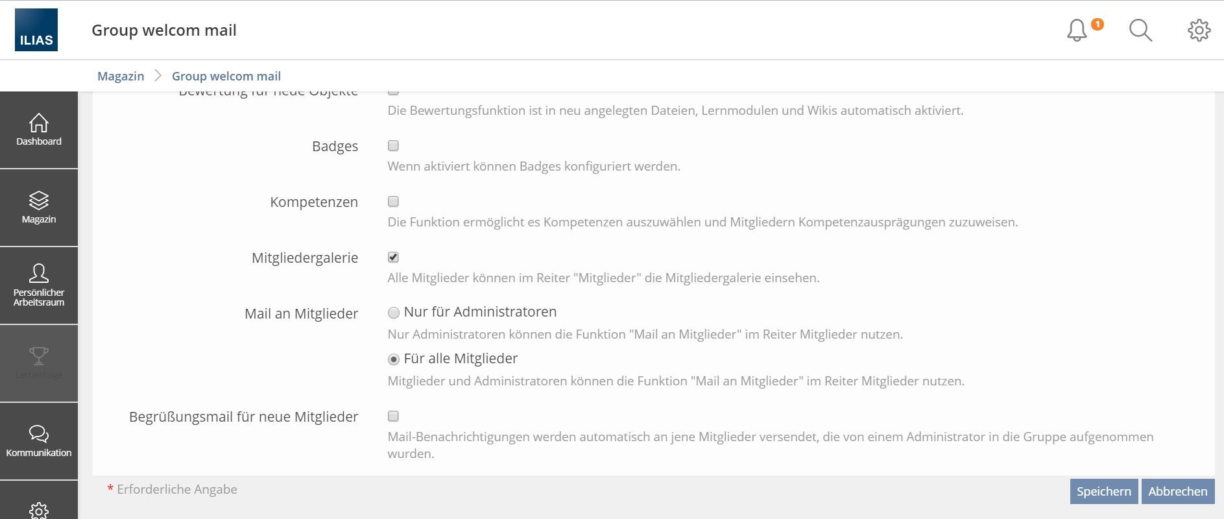Enable Begrüßungsmail für neue Mitglieder
Screen dimensions: 1224x519
click(x=393, y=416)
